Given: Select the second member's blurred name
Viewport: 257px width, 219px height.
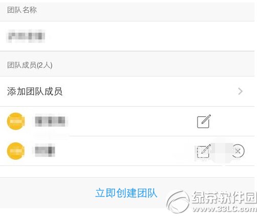Looking at the screenshot, I should coord(45,151).
